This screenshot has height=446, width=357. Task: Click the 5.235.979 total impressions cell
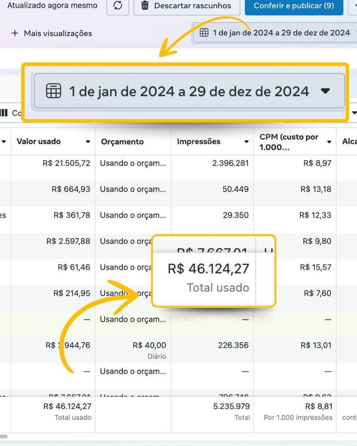point(230,406)
